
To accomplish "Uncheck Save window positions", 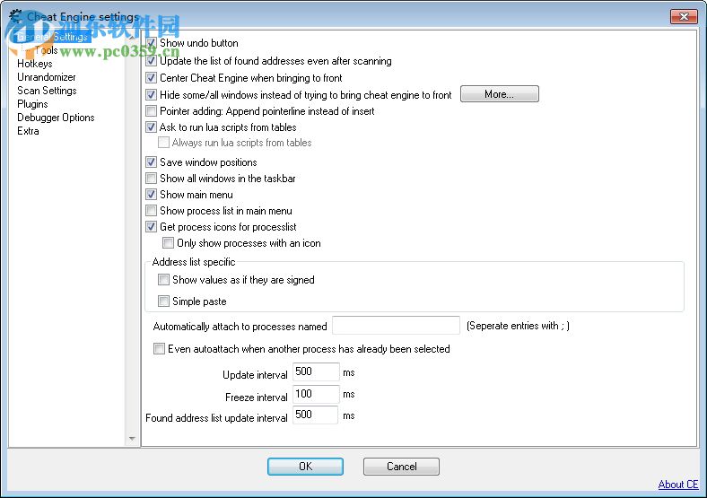I will (x=152, y=162).
